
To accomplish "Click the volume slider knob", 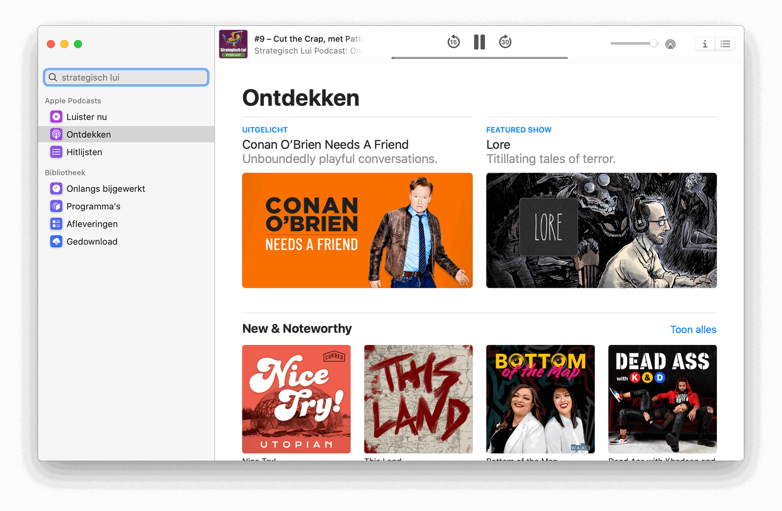I will coord(653,43).
